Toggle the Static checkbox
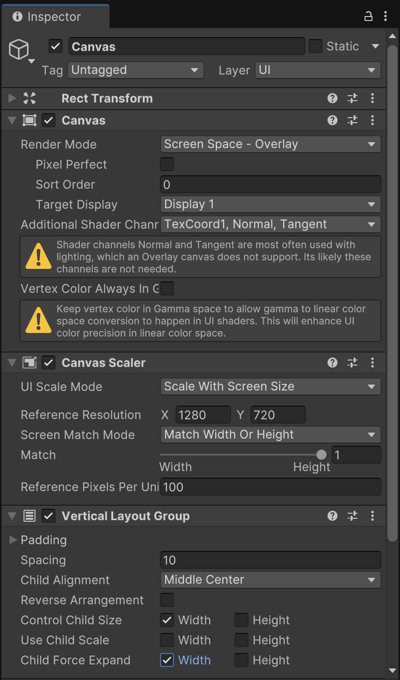Screen dimensions: 400x680 tap(315, 47)
